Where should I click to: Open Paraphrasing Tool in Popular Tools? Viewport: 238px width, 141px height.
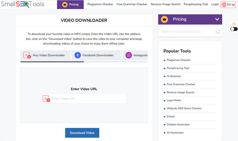pyautogui.click(x=178, y=68)
